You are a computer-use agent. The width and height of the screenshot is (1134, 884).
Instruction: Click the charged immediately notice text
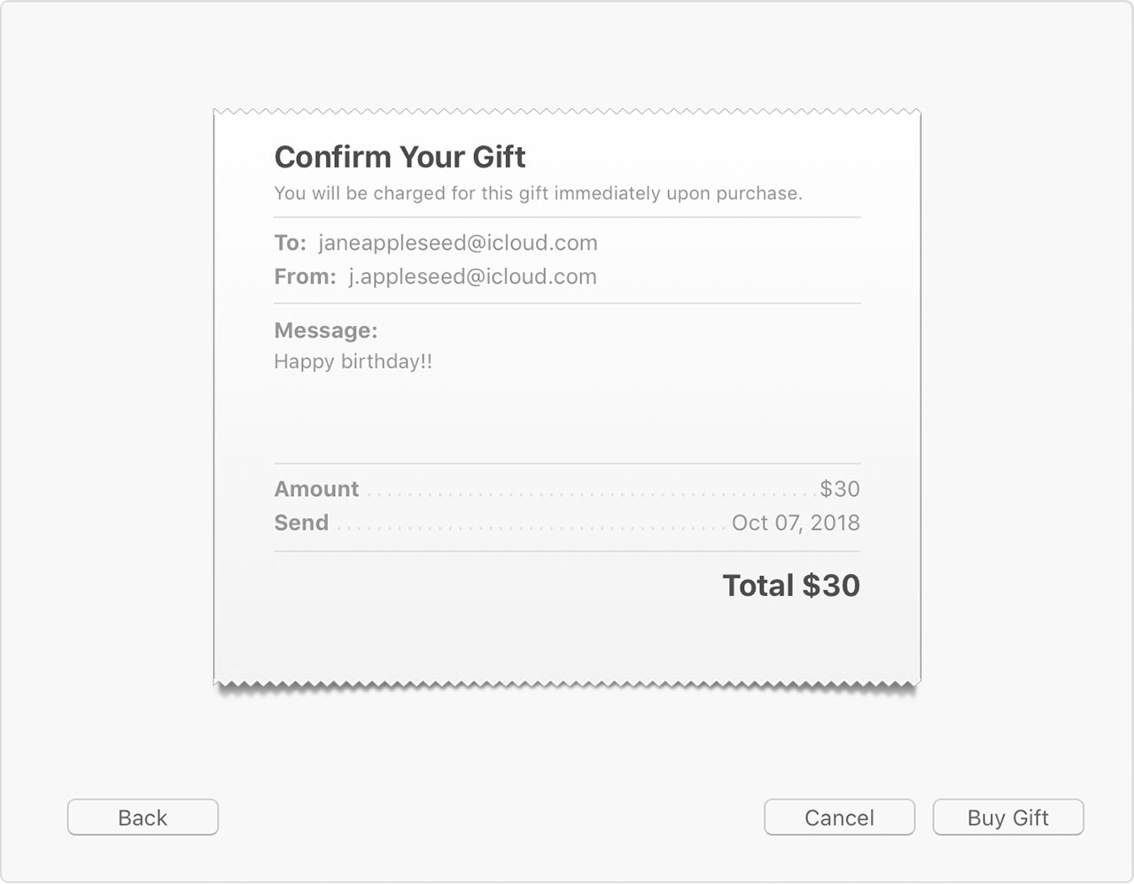point(538,193)
